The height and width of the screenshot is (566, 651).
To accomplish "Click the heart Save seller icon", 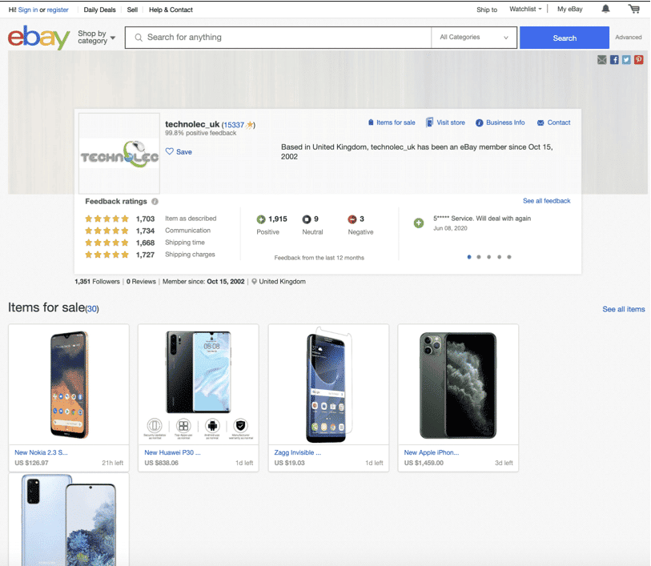I will tap(170, 151).
